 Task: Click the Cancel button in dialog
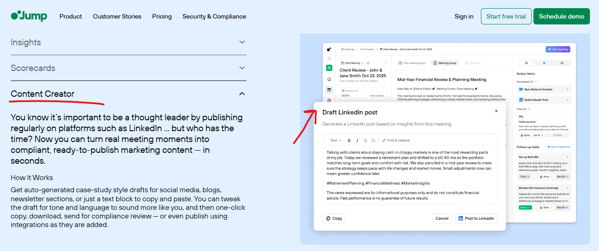click(442, 218)
